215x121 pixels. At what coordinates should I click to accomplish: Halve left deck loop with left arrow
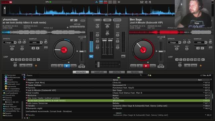tap(12, 59)
